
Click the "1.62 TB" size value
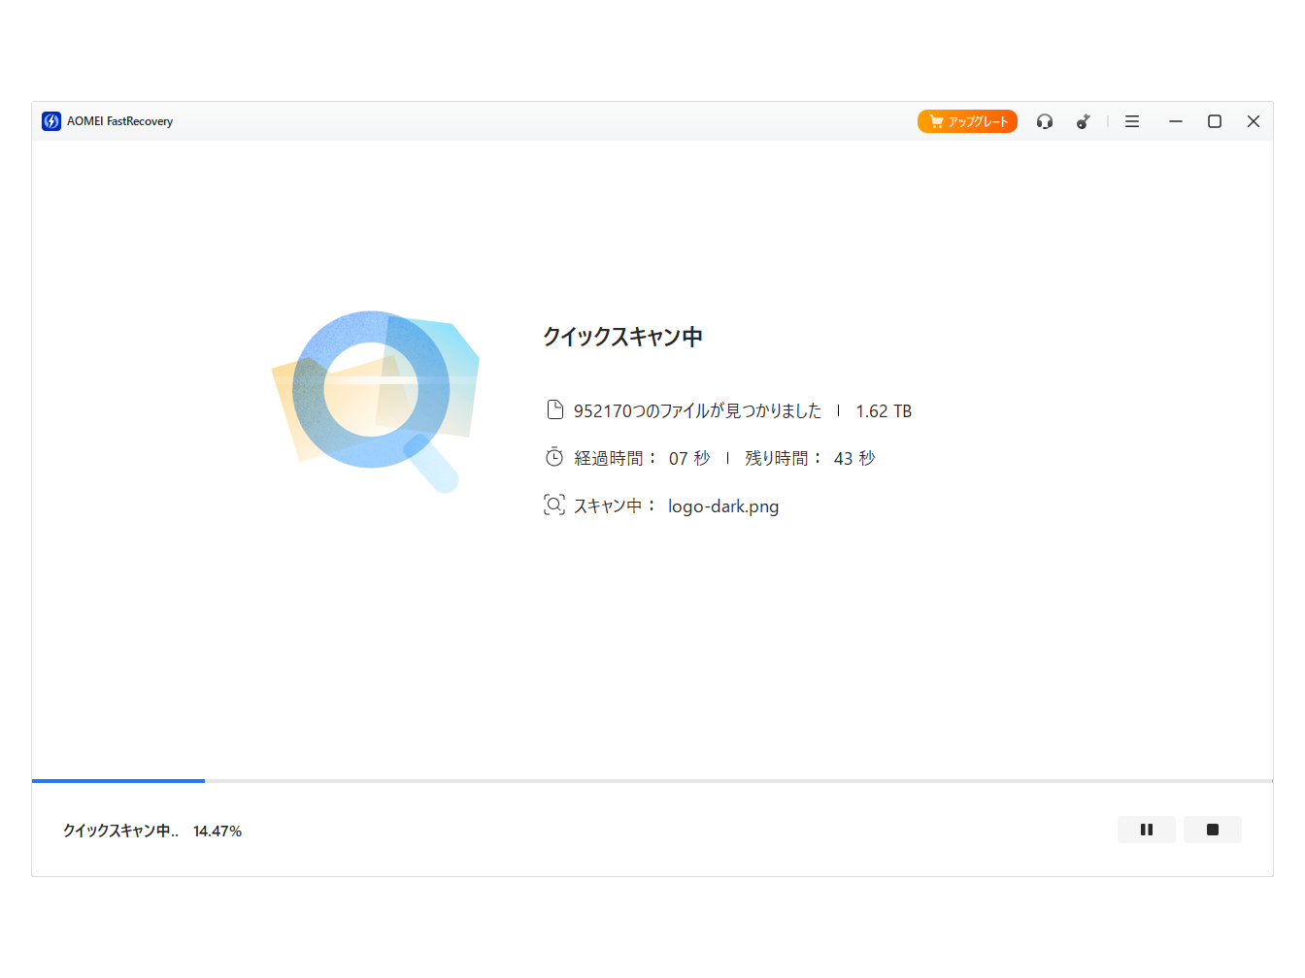point(884,411)
